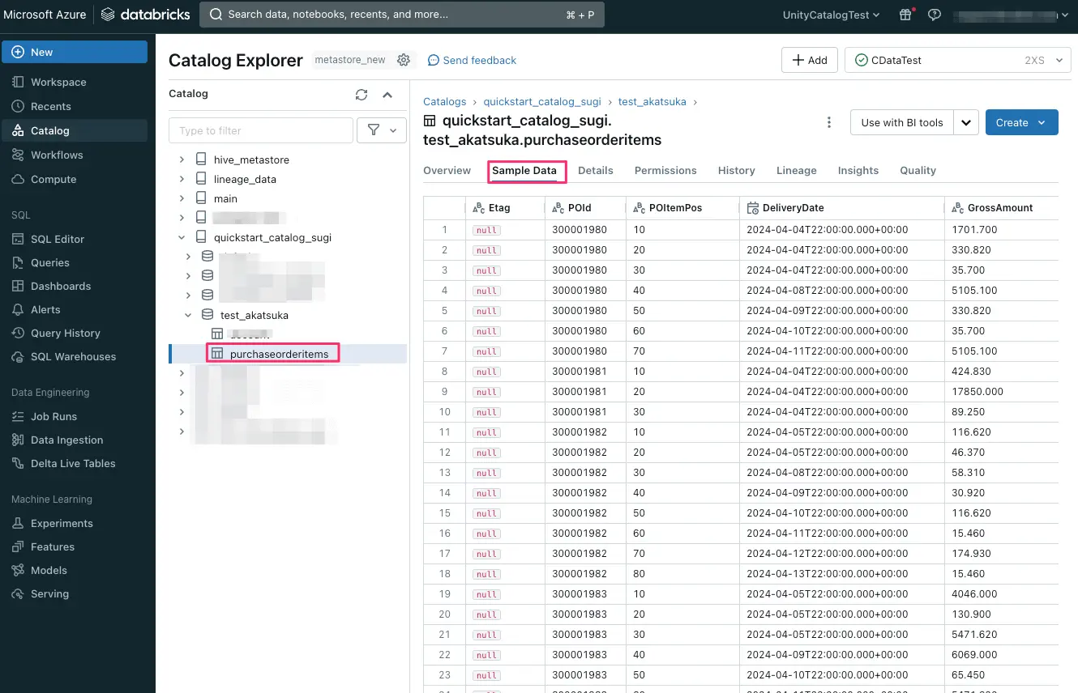Image resolution: width=1078 pixels, height=693 pixels.
Task: Open UnityCatalogTest workspace dropdown
Action: tap(832, 15)
